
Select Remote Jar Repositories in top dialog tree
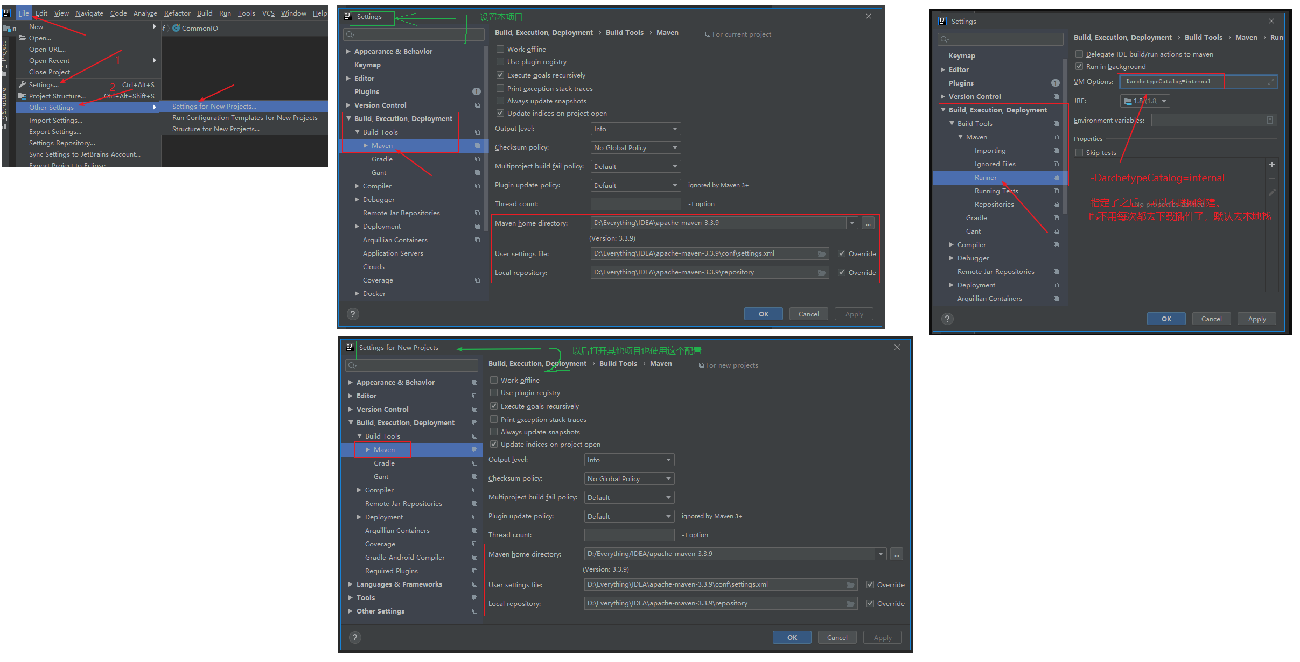pyautogui.click(x=401, y=213)
